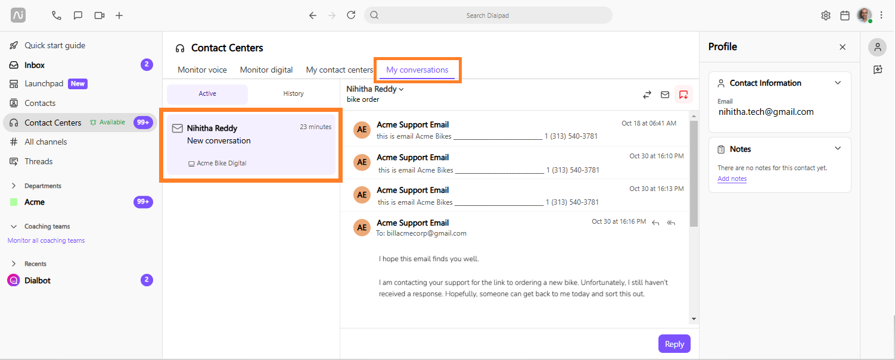Select the Active conversations tab
This screenshot has height=360, width=895.
point(207,94)
